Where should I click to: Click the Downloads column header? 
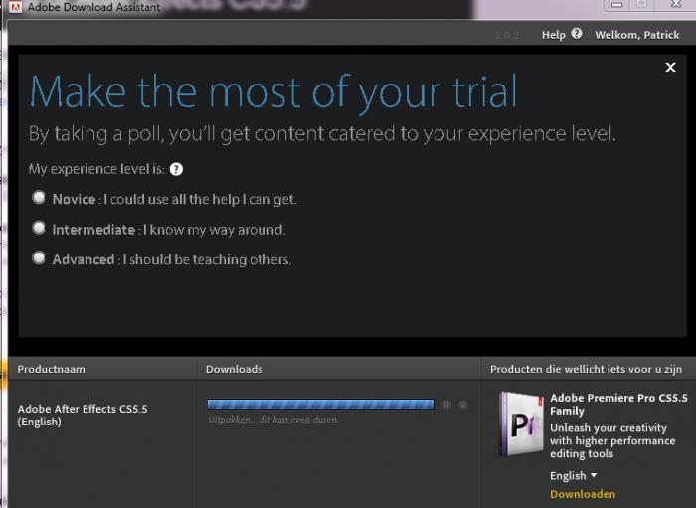click(x=234, y=369)
